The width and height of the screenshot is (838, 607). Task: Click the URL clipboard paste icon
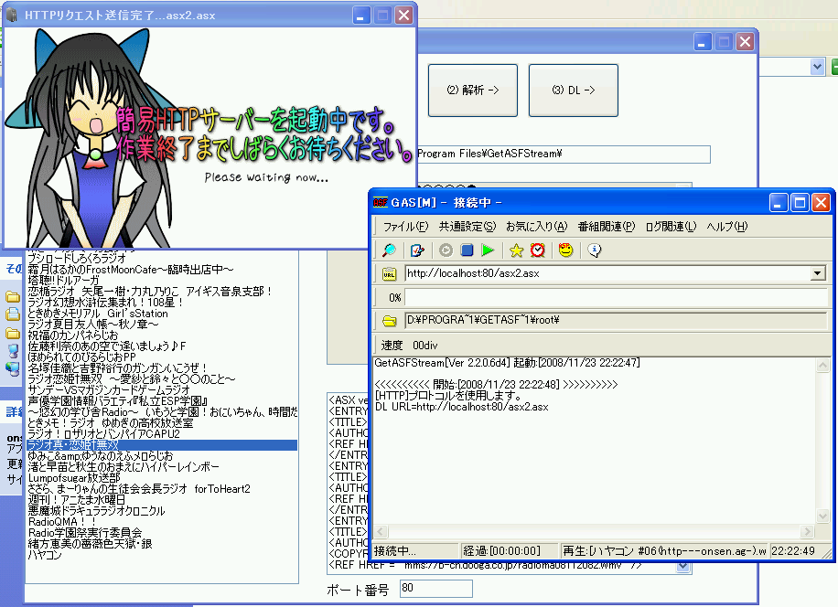389,274
